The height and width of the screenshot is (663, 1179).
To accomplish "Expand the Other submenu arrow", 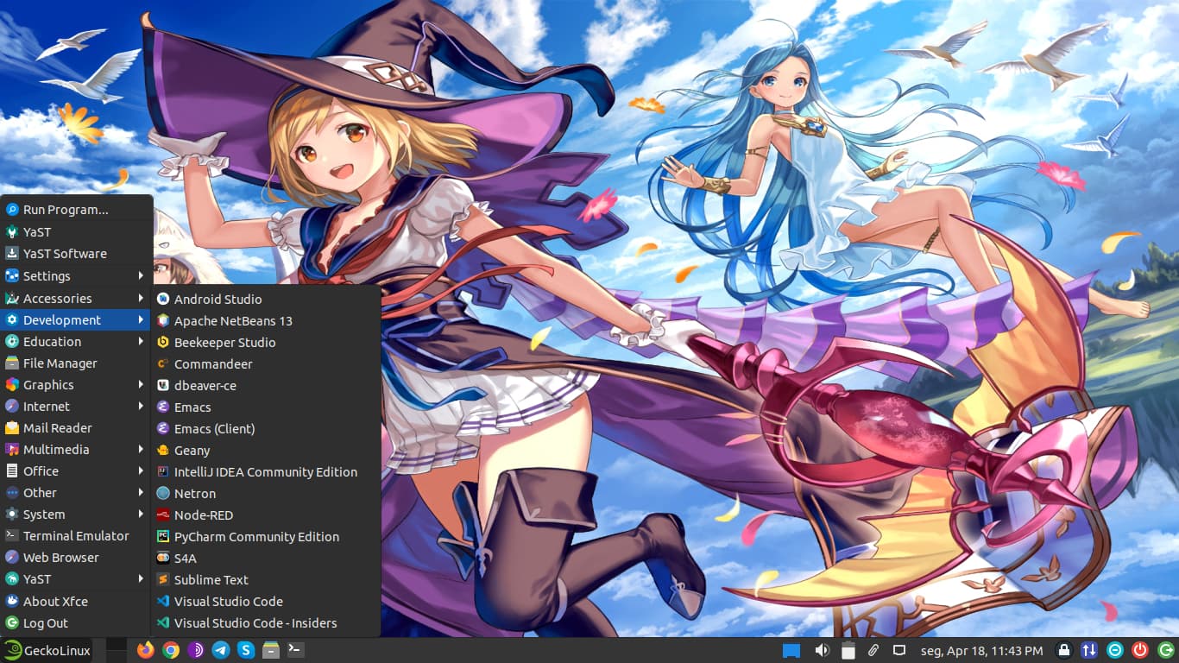I will (141, 493).
